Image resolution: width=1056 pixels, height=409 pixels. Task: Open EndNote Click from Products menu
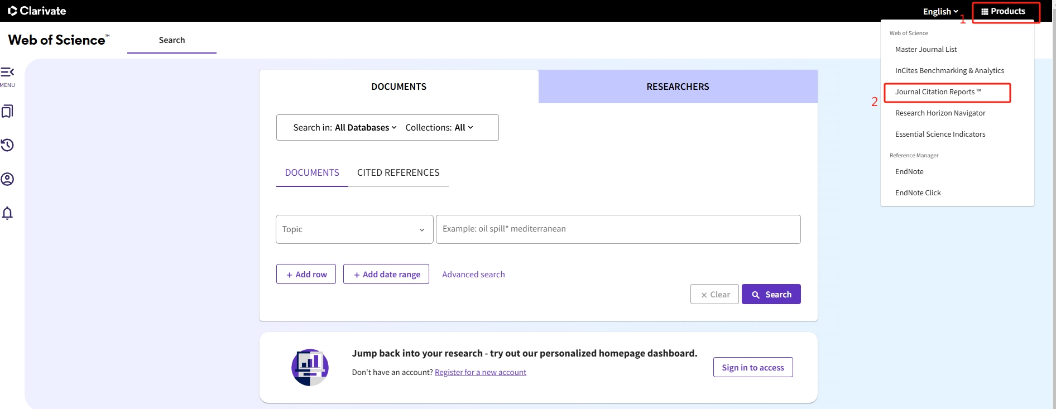click(918, 193)
